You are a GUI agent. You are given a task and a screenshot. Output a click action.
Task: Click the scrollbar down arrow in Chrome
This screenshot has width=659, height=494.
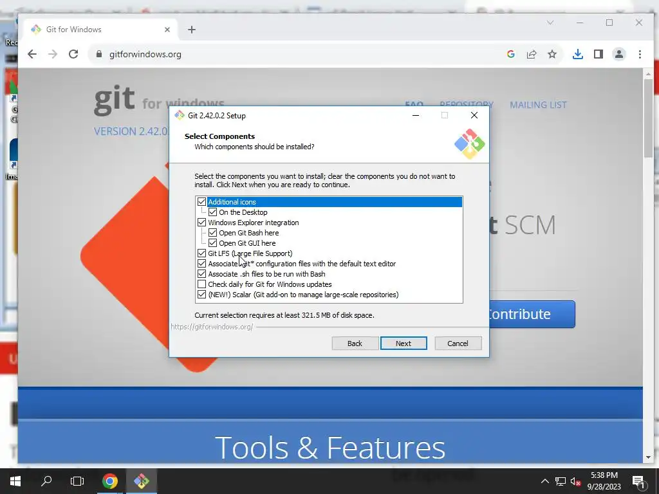pyautogui.click(x=648, y=457)
